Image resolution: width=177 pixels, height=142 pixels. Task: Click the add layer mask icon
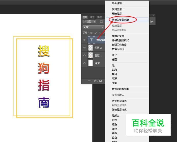pyautogui.click(x=101, y=81)
